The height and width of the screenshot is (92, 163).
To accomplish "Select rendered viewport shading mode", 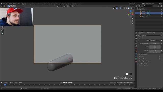I will coord(131,8).
